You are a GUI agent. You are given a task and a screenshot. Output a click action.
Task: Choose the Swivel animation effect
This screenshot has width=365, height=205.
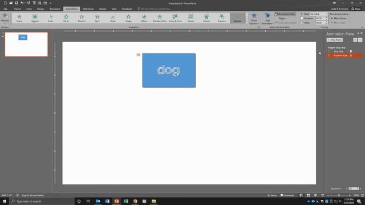pos(206,18)
